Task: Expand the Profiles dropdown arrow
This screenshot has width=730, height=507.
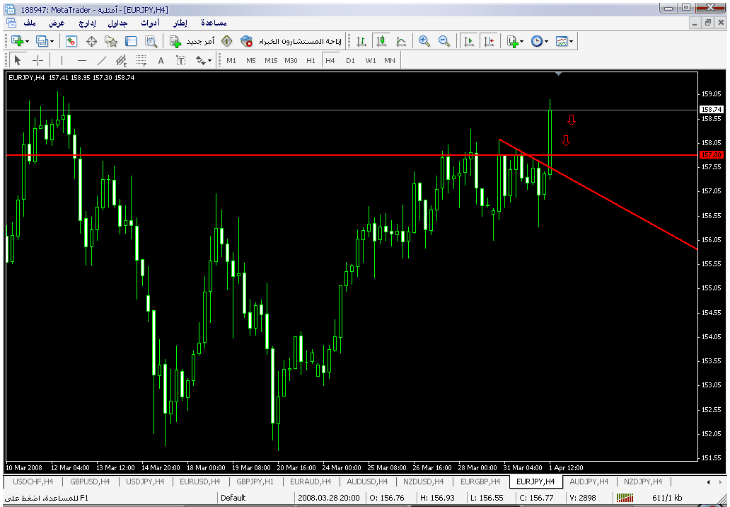Action: point(52,42)
